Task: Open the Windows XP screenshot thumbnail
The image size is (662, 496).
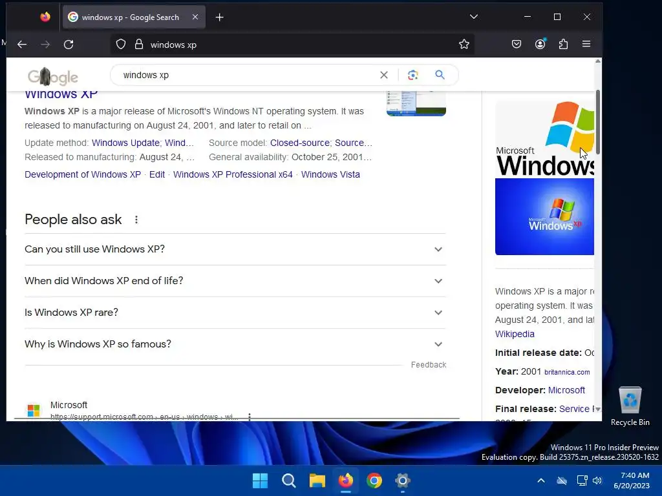Action: pyautogui.click(x=416, y=103)
